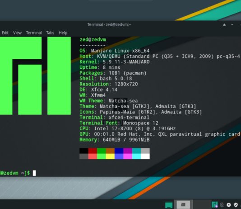Click the shield checkmark tray icon
Screen dimensions: 241x209
[x=236, y=205]
